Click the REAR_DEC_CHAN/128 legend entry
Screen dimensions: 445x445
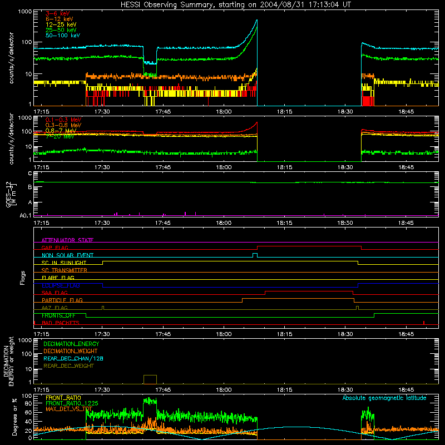pos(73,358)
